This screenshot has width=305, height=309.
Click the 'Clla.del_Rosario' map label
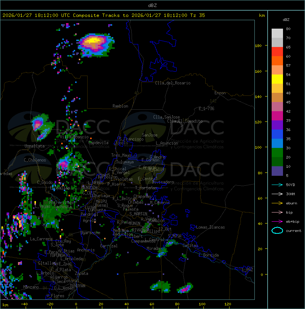[173, 83]
